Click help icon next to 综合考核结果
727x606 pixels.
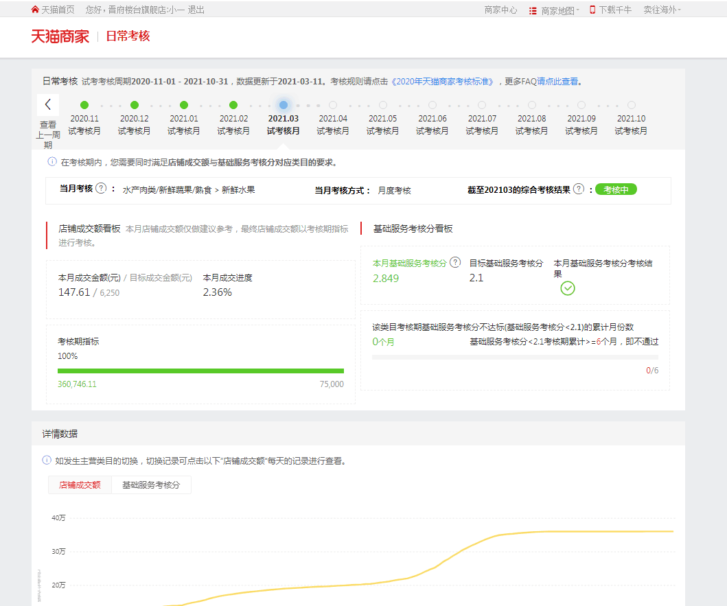coord(579,189)
